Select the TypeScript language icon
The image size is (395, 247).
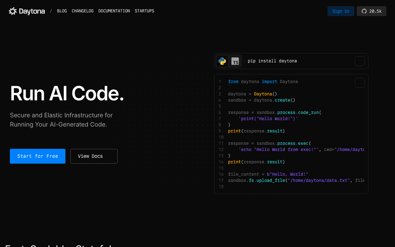(x=235, y=61)
